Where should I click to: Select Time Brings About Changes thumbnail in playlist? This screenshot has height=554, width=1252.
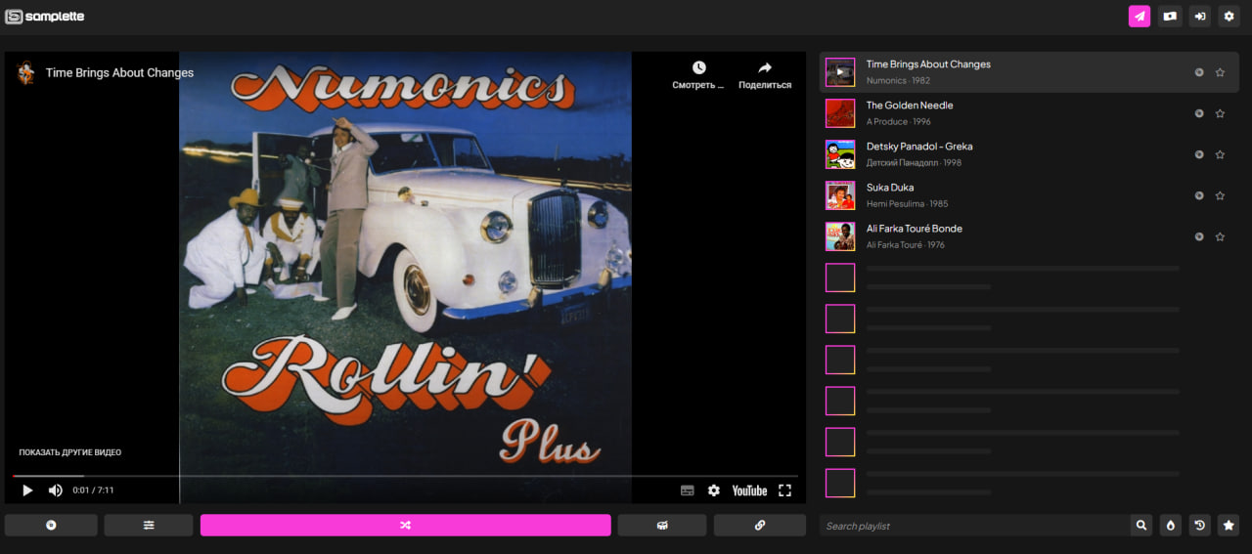[x=840, y=72]
